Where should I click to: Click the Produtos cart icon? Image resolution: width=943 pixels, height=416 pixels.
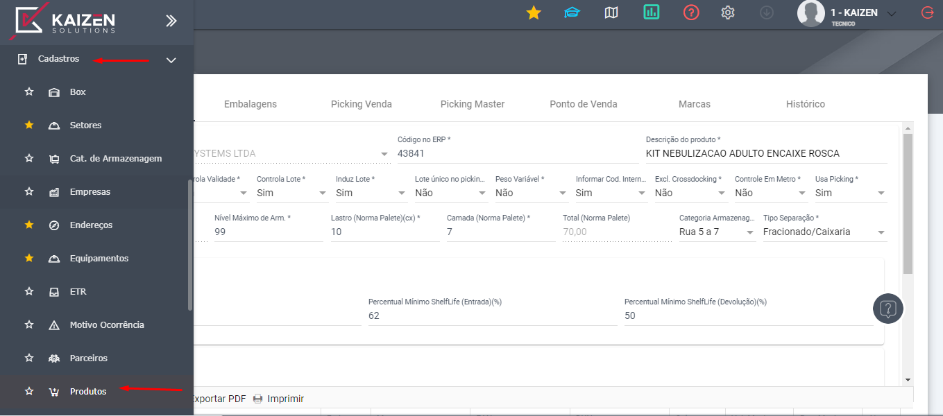point(54,392)
